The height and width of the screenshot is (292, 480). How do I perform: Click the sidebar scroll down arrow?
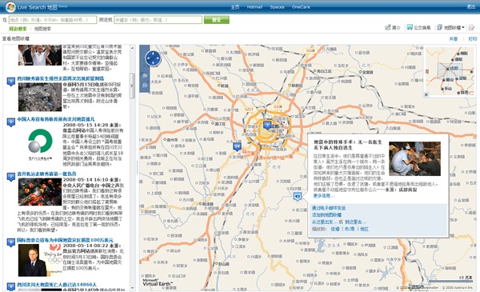pyautogui.click(x=132, y=288)
